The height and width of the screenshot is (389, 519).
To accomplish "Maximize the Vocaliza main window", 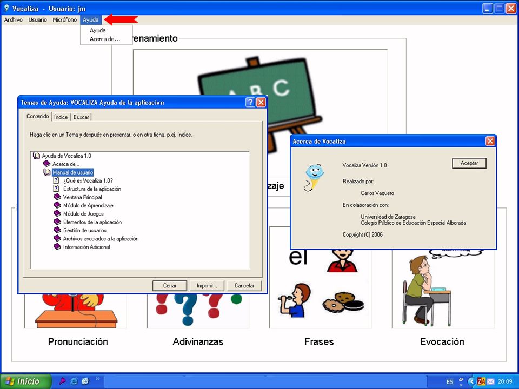I will (x=499, y=8).
